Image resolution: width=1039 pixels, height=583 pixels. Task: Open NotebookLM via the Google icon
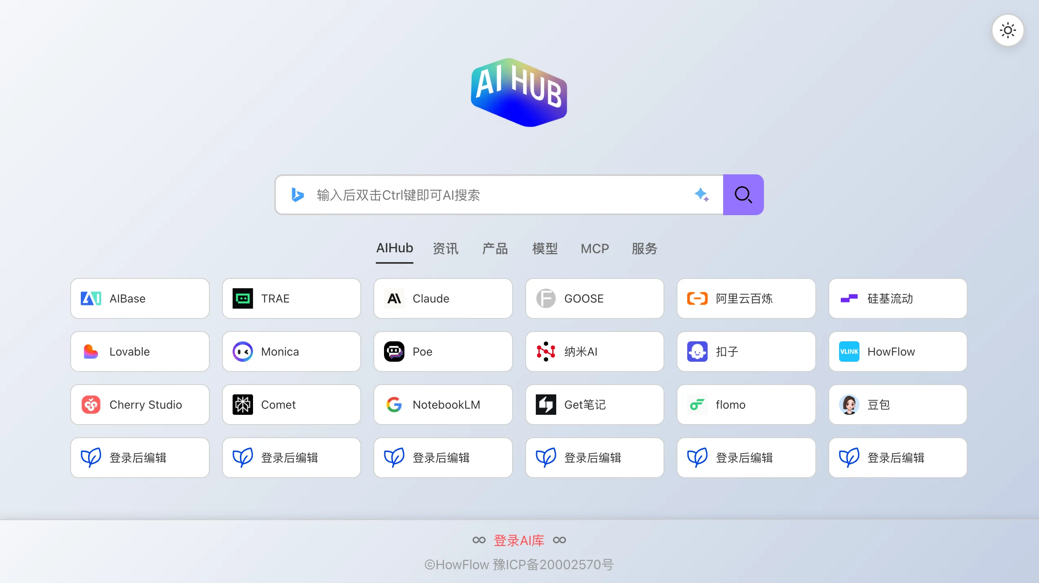pyautogui.click(x=394, y=405)
